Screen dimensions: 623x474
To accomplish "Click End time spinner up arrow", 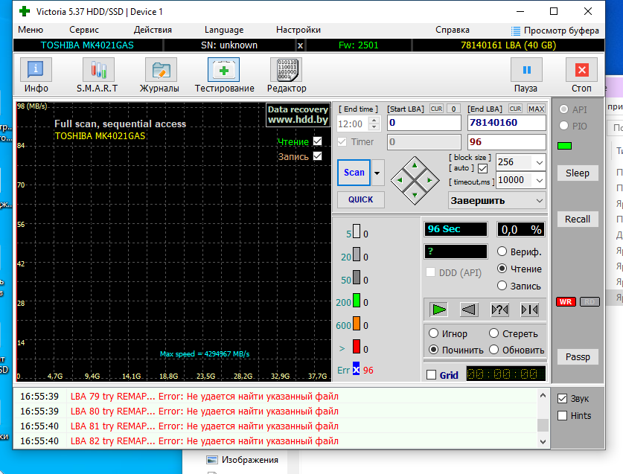I will tap(374, 120).
